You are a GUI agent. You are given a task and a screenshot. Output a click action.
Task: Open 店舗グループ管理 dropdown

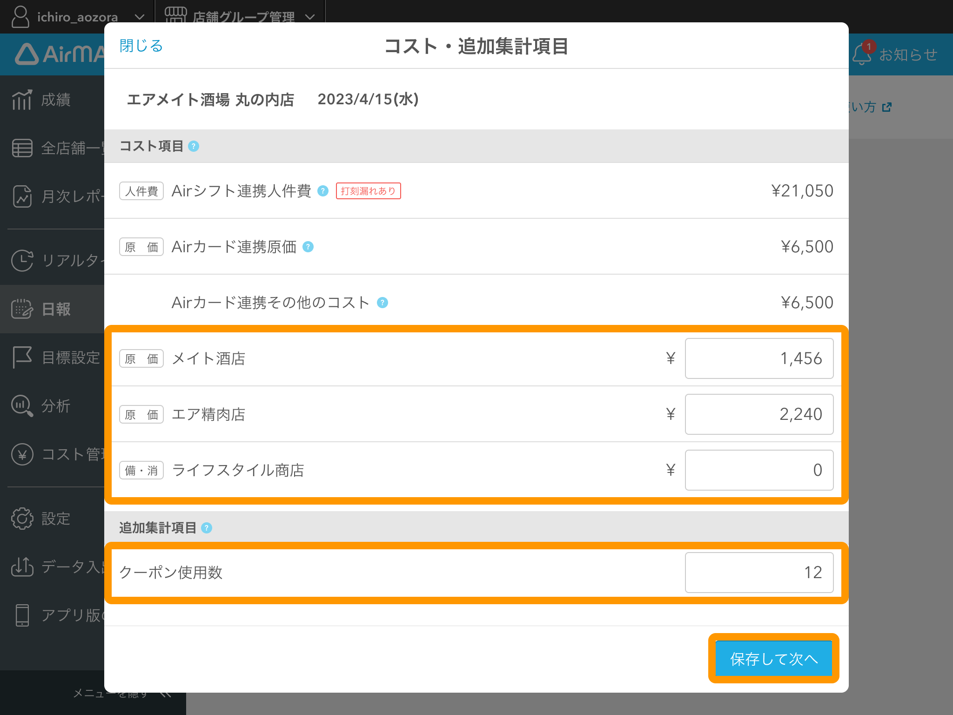(240, 17)
